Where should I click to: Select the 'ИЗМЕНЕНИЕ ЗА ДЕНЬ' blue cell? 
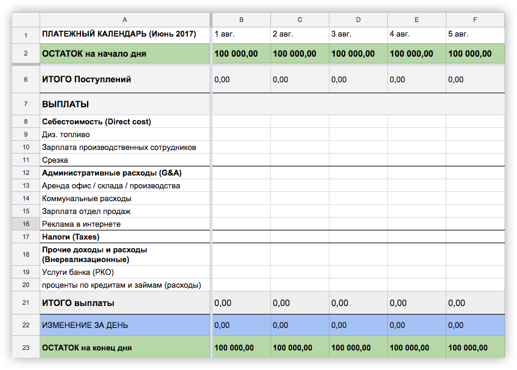(124, 325)
